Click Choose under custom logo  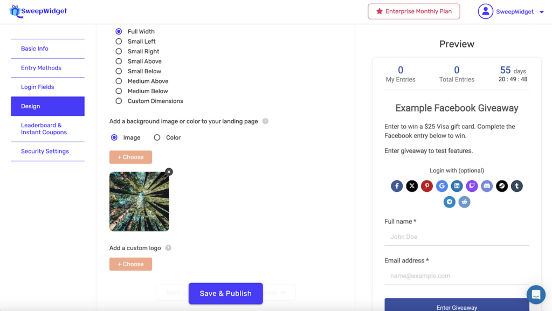130,264
